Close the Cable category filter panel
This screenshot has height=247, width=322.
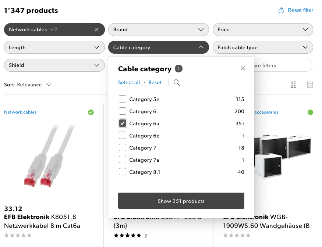tap(243, 68)
